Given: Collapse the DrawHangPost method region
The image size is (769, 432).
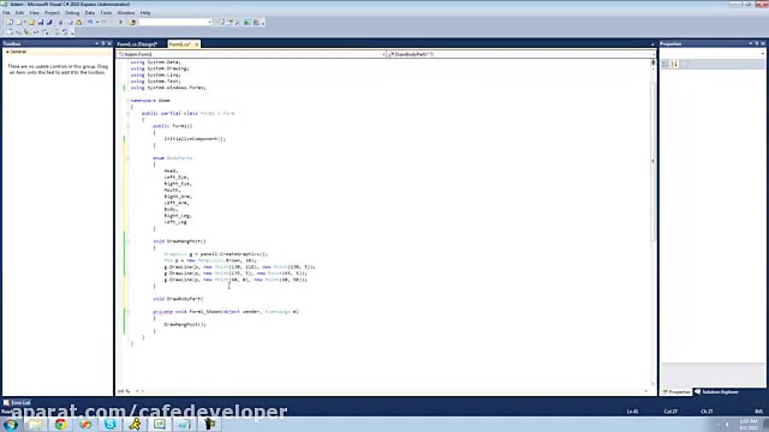Looking at the screenshot, I should tap(128, 241).
